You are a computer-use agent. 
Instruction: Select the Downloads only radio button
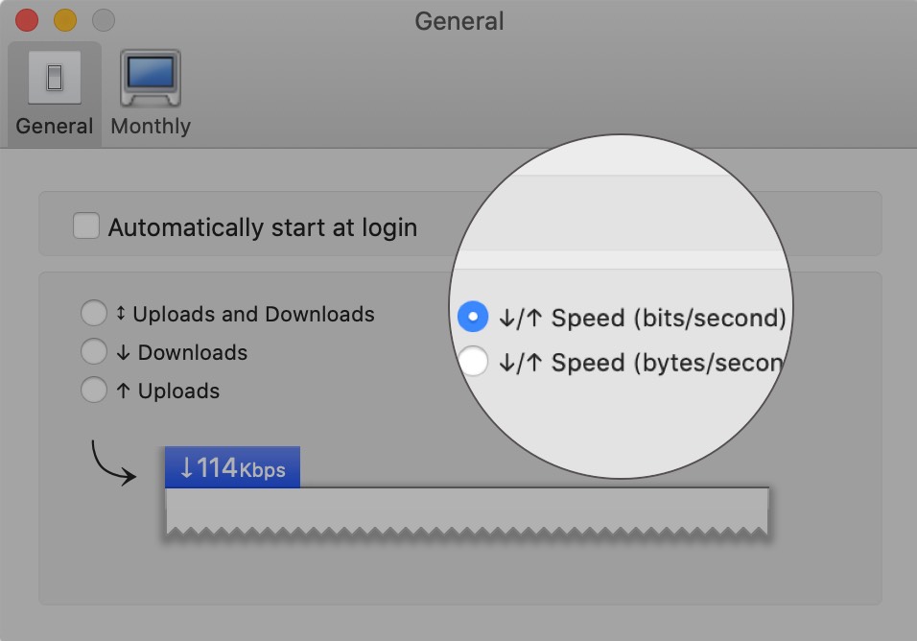(94, 351)
